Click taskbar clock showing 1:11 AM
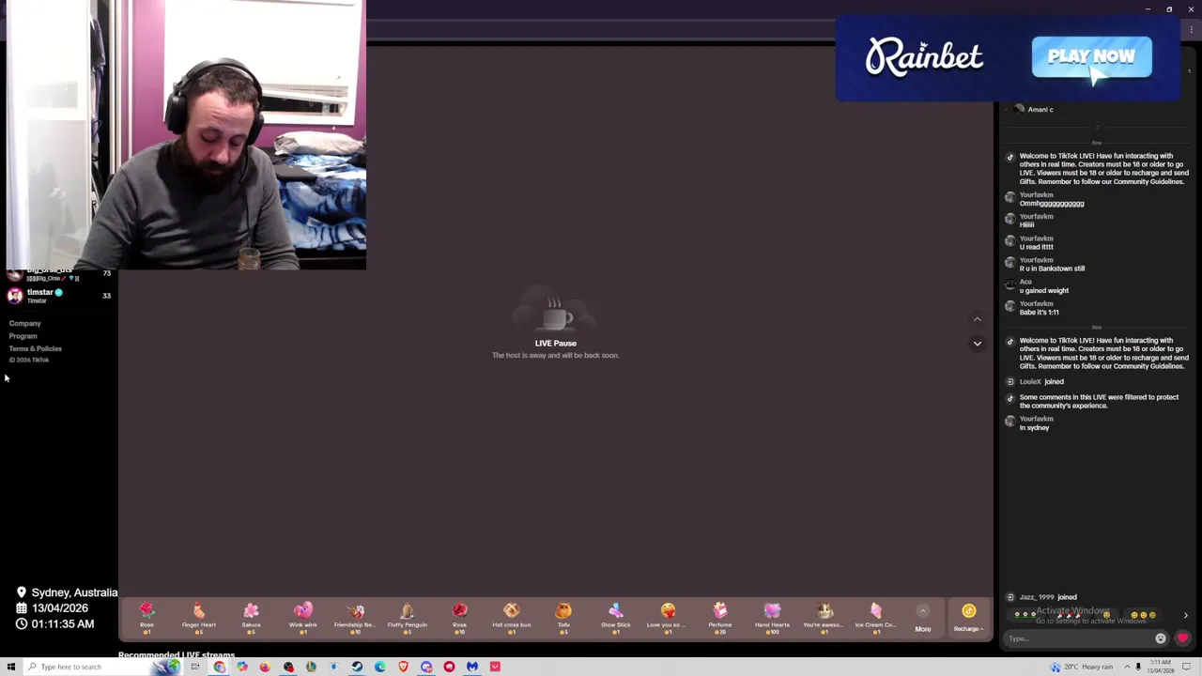 coord(1161,667)
